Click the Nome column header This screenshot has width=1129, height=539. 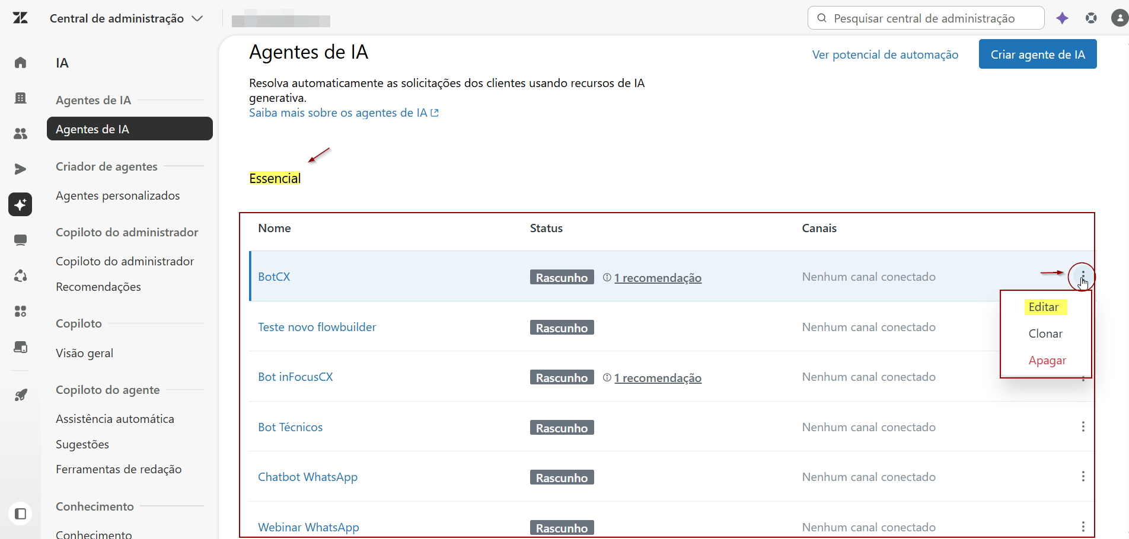click(x=275, y=228)
